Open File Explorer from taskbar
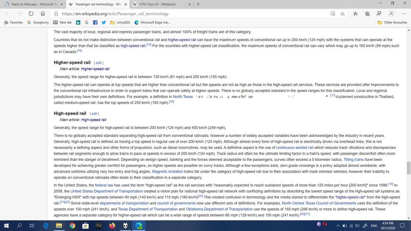This screenshot has height=231, width=411. [59, 226]
